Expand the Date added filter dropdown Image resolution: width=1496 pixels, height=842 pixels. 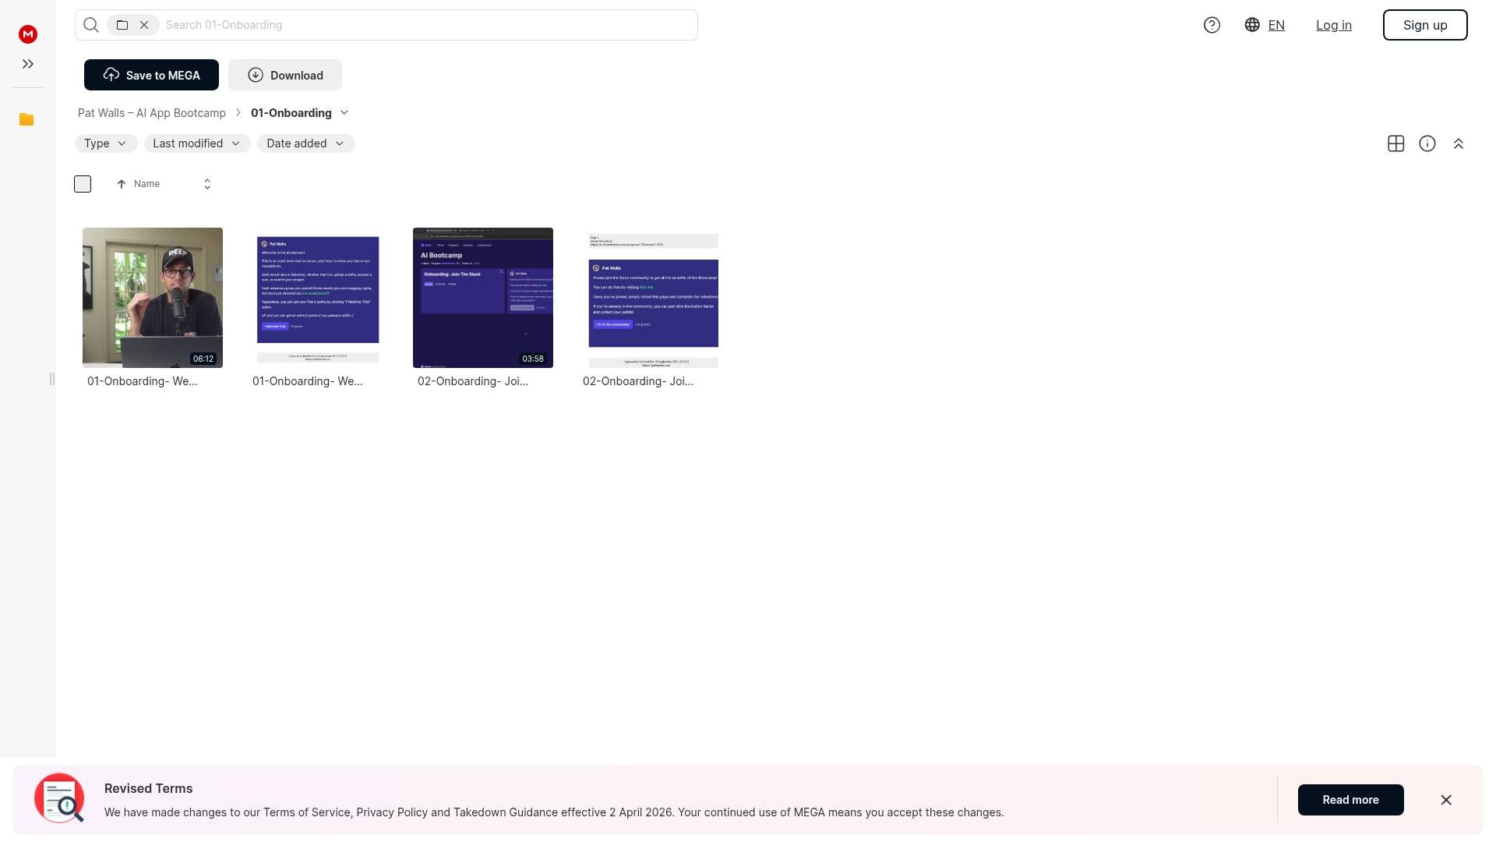(x=305, y=143)
